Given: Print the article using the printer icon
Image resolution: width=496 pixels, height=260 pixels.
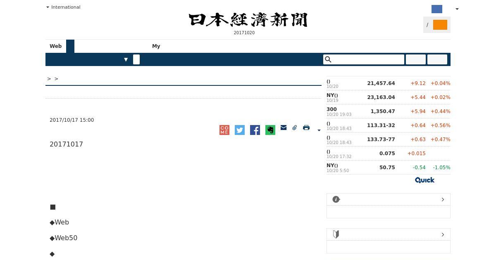Looking at the screenshot, I should [x=306, y=128].
